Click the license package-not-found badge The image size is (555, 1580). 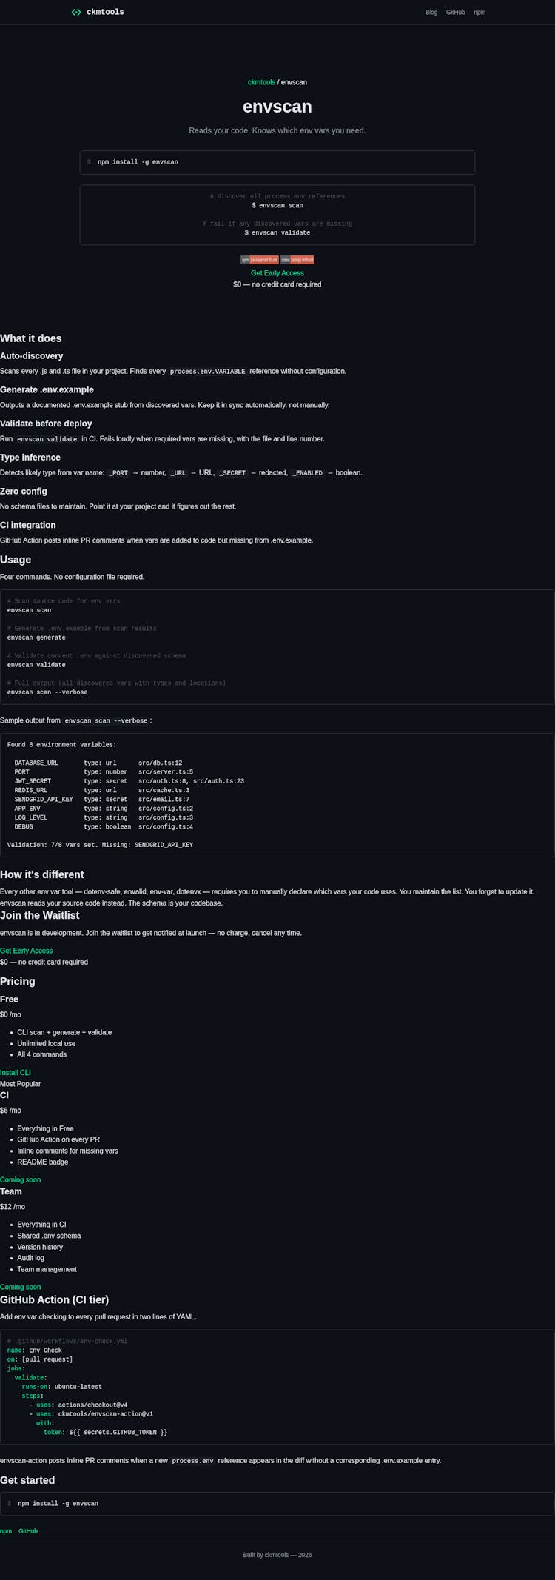click(x=297, y=260)
